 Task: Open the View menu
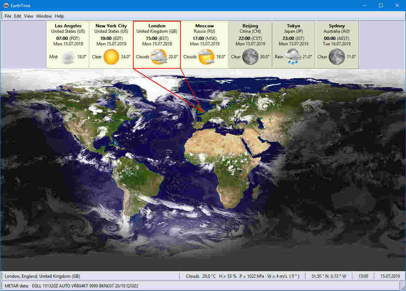[28, 16]
